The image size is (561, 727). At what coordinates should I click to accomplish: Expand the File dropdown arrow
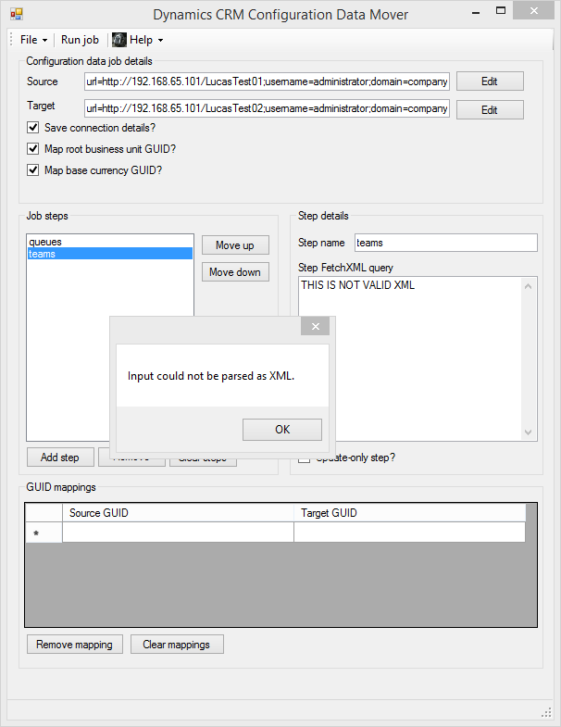point(45,41)
